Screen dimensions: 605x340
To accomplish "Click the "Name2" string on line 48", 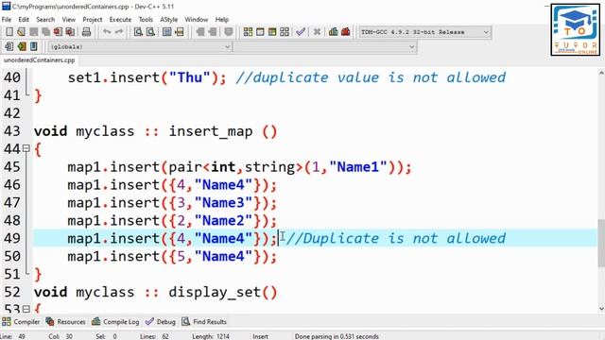I will click(223, 220).
